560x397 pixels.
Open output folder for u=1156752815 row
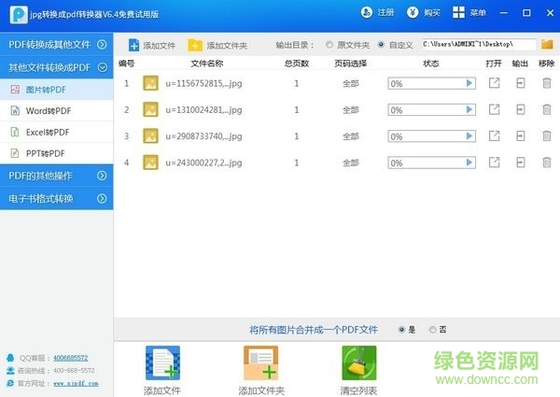[521, 83]
